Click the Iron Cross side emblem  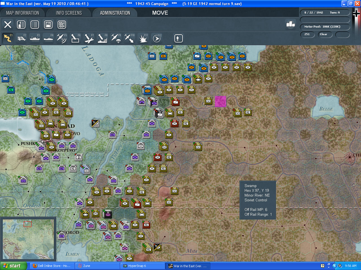[x=356, y=13]
